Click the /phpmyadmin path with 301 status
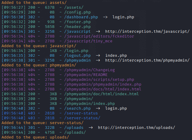 pyautogui.click(x=77, y=60)
